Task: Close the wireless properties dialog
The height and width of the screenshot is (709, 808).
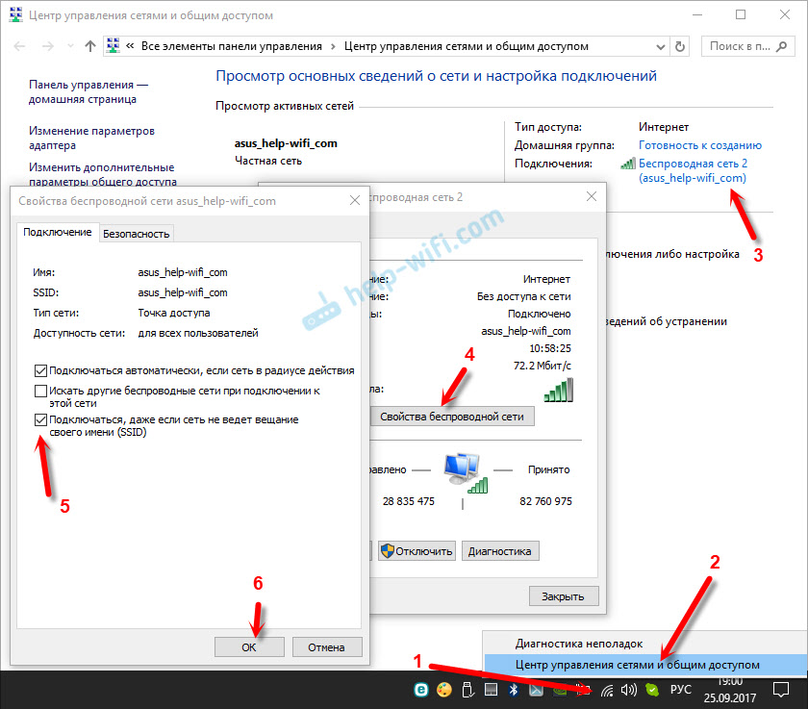Action: (x=355, y=200)
